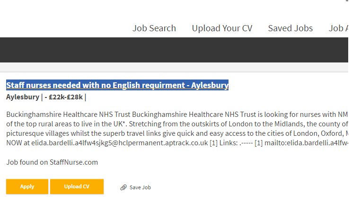352x203 pixels.
Task: Click the Job found on StaffNurse.com text
Action: coord(52,162)
